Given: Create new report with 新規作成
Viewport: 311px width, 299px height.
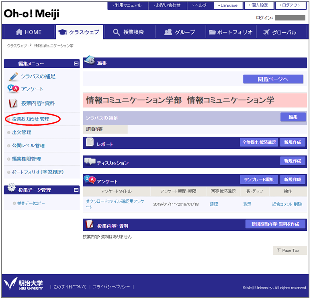Looking at the screenshot, I should [293, 142].
